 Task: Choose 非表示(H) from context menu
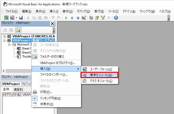(56, 104)
